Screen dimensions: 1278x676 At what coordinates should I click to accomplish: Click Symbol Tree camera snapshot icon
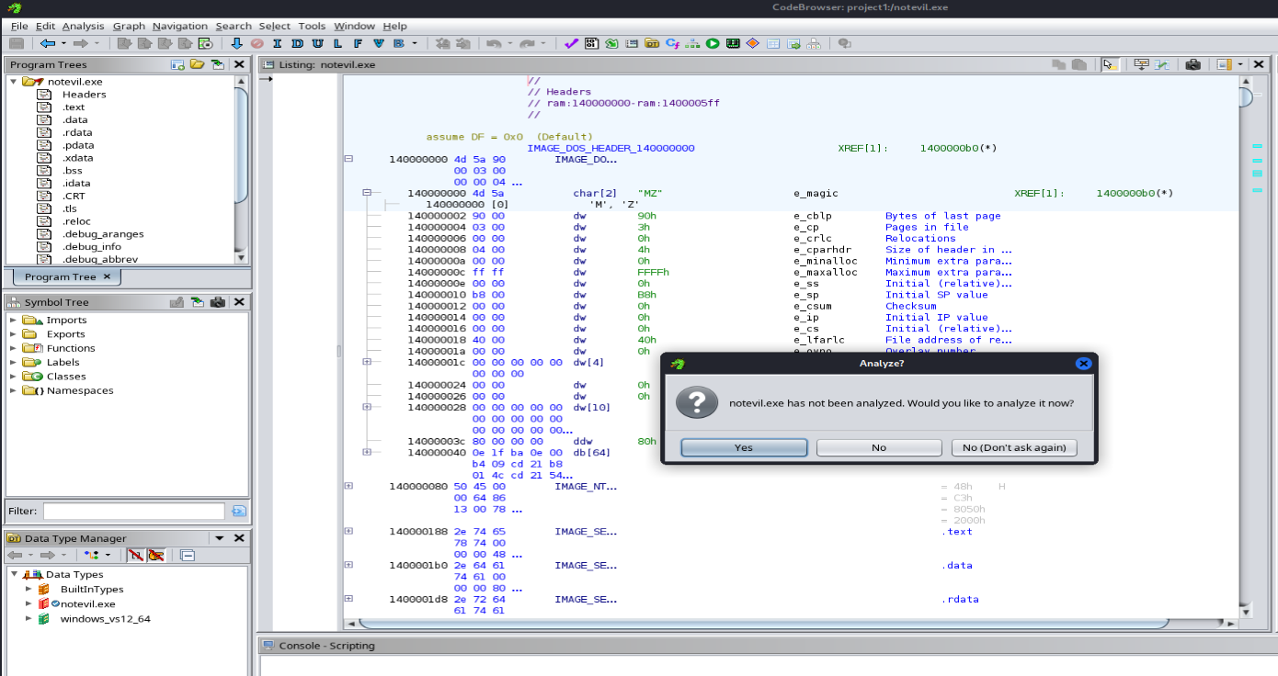[218, 302]
